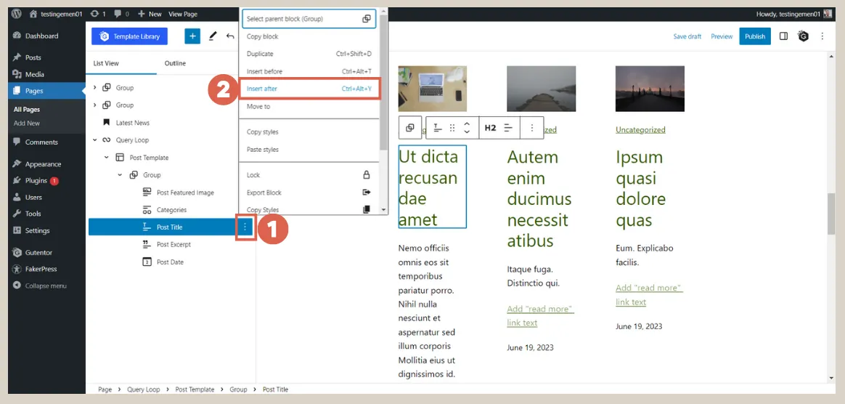
Task: Choose Paste styles from the menu
Action: point(309,150)
